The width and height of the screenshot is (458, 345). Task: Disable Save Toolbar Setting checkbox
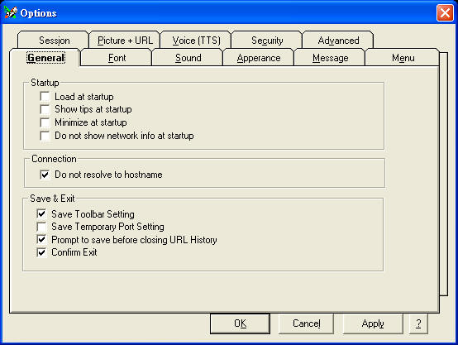(41, 213)
